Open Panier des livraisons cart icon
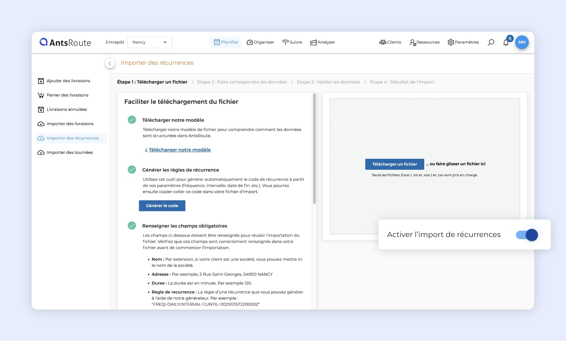The height and width of the screenshot is (341, 566). [41, 95]
